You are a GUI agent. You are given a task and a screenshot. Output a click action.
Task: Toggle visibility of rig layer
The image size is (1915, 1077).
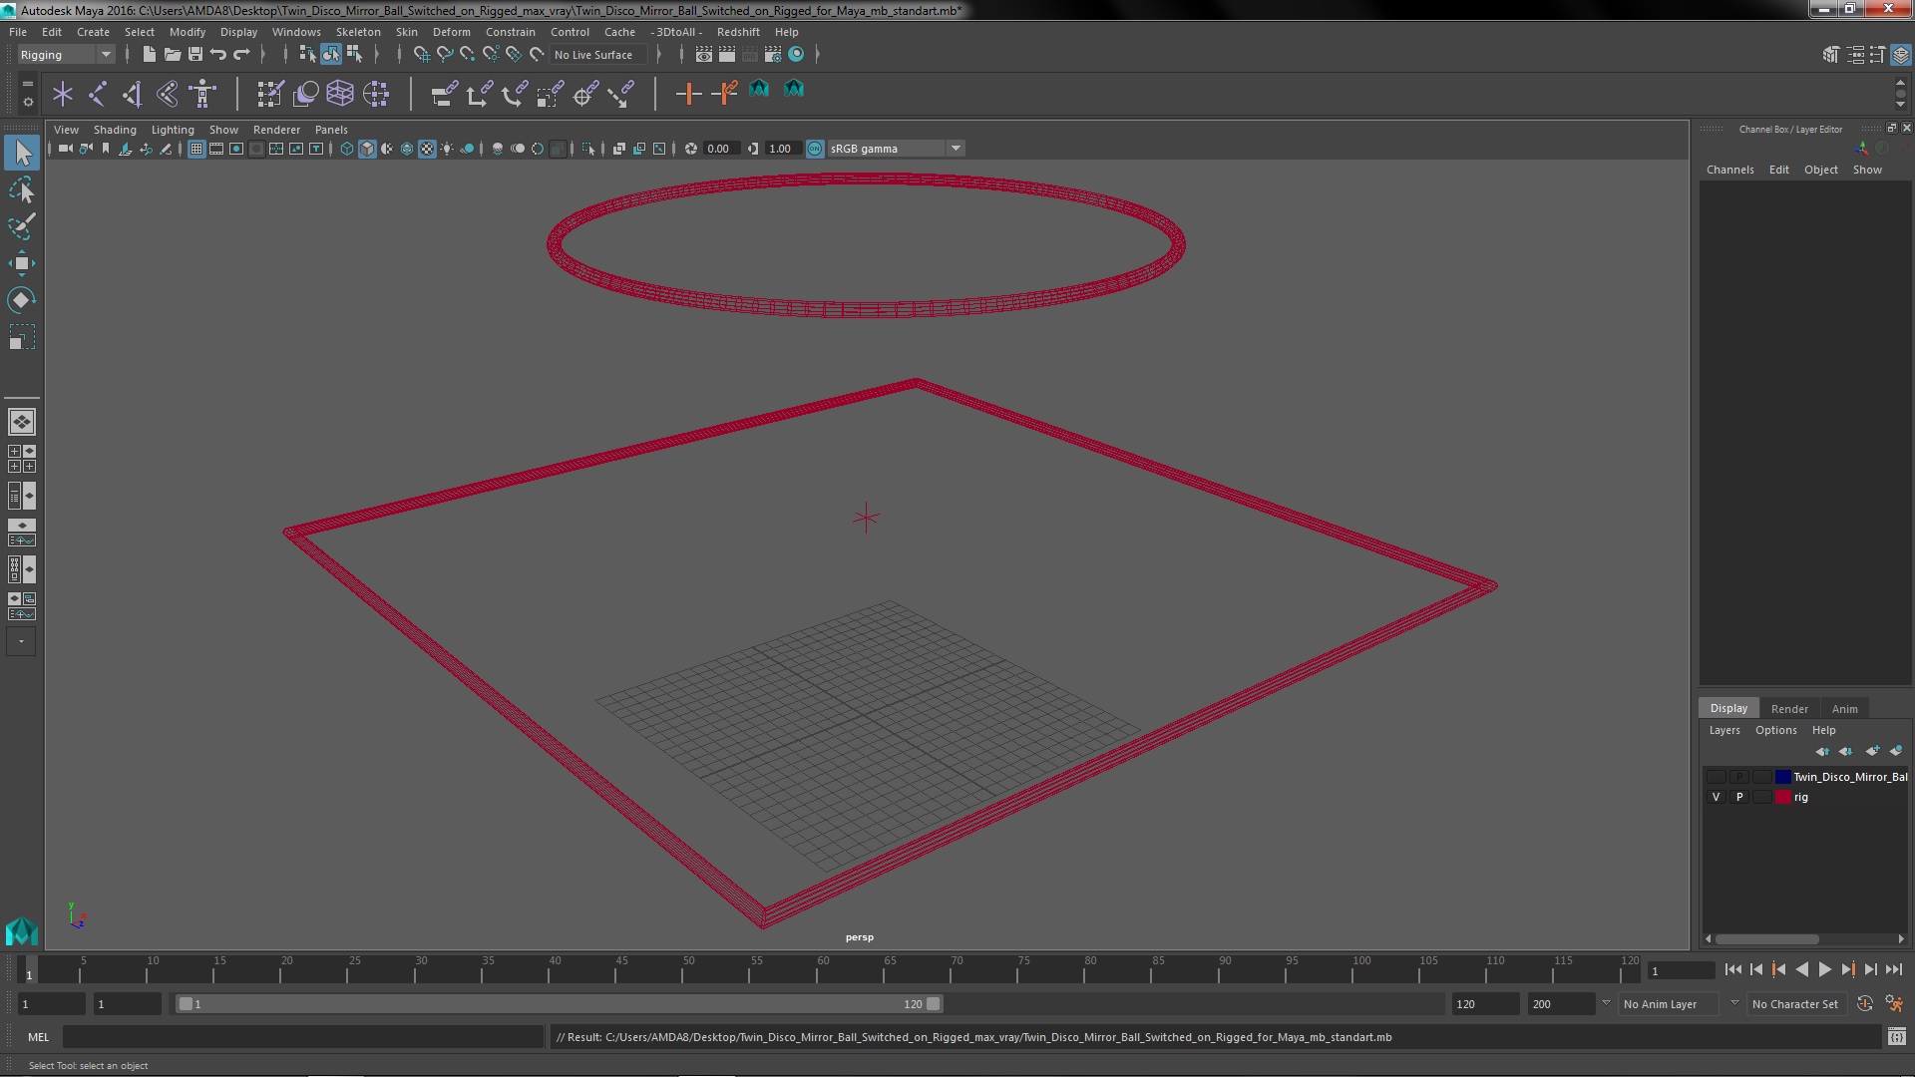coord(1716,797)
